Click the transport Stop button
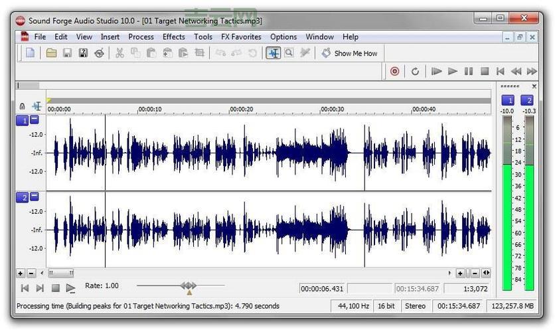Viewport: 555px width, 332px height. (x=485, y=71)
